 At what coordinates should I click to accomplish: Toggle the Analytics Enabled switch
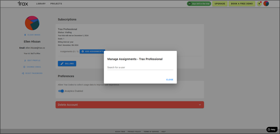[61, 91]
